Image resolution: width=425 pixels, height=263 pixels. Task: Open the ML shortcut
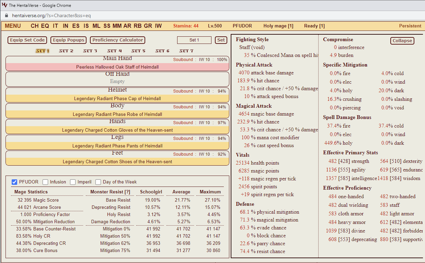click(96, 26)
